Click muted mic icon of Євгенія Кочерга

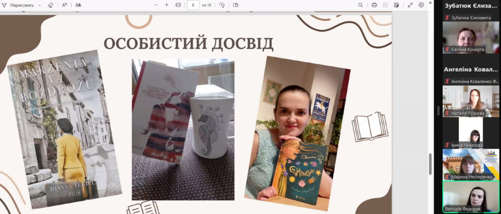pyautogui.click(x=448, y=49)
